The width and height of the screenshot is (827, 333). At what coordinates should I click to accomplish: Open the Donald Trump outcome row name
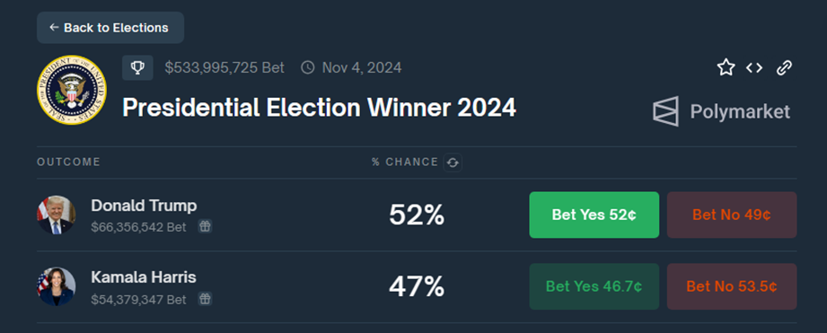coord(144,206)
